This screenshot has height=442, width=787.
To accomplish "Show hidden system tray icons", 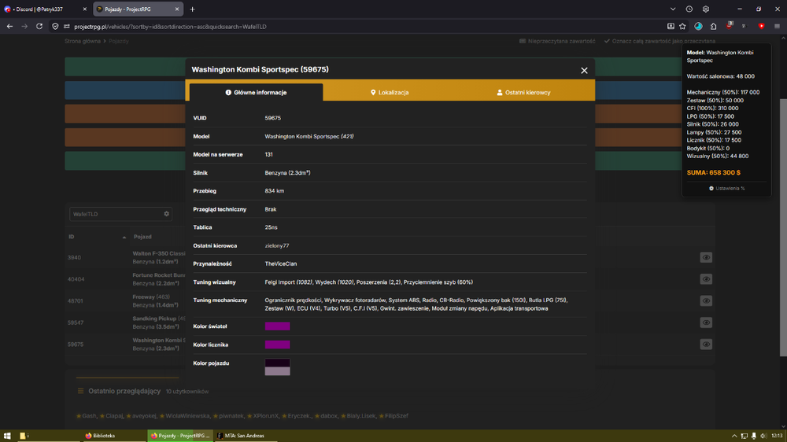I will point(733,436).
